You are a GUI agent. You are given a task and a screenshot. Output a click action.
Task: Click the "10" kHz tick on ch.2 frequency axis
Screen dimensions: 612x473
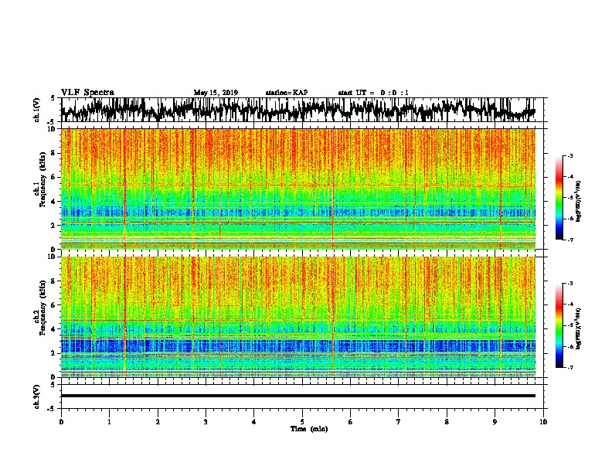click(53, 257)
